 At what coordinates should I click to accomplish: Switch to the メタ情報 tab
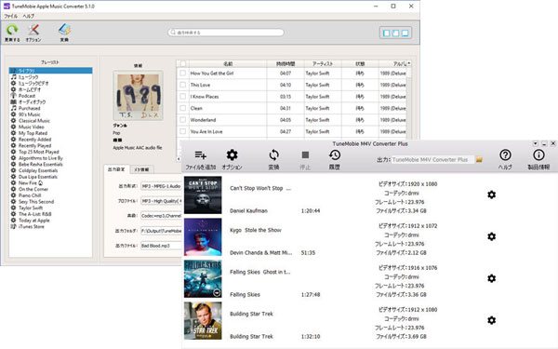[141, 169]
